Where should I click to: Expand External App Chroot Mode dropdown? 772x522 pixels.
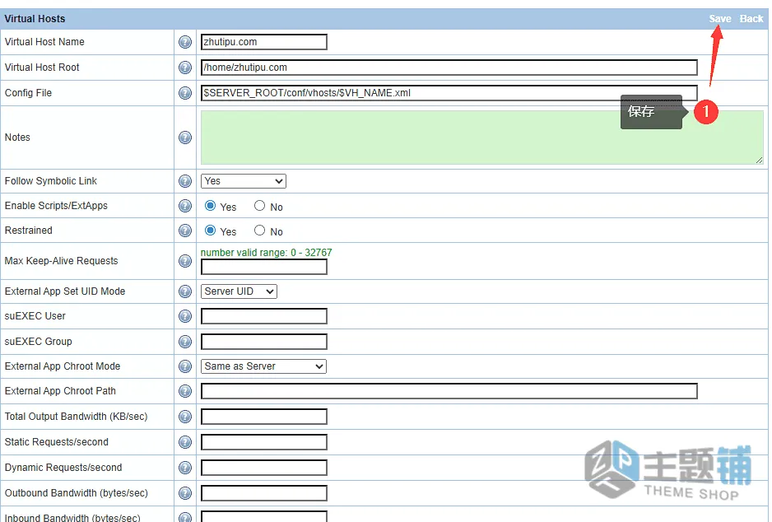[263, 366]
